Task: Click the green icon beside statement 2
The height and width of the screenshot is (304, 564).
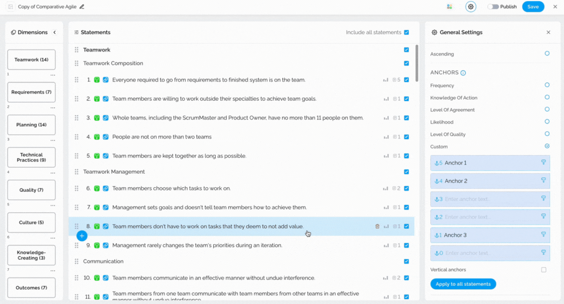Action: click(97, 99)
